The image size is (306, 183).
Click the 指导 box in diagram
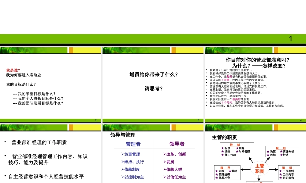coord(227,173)
